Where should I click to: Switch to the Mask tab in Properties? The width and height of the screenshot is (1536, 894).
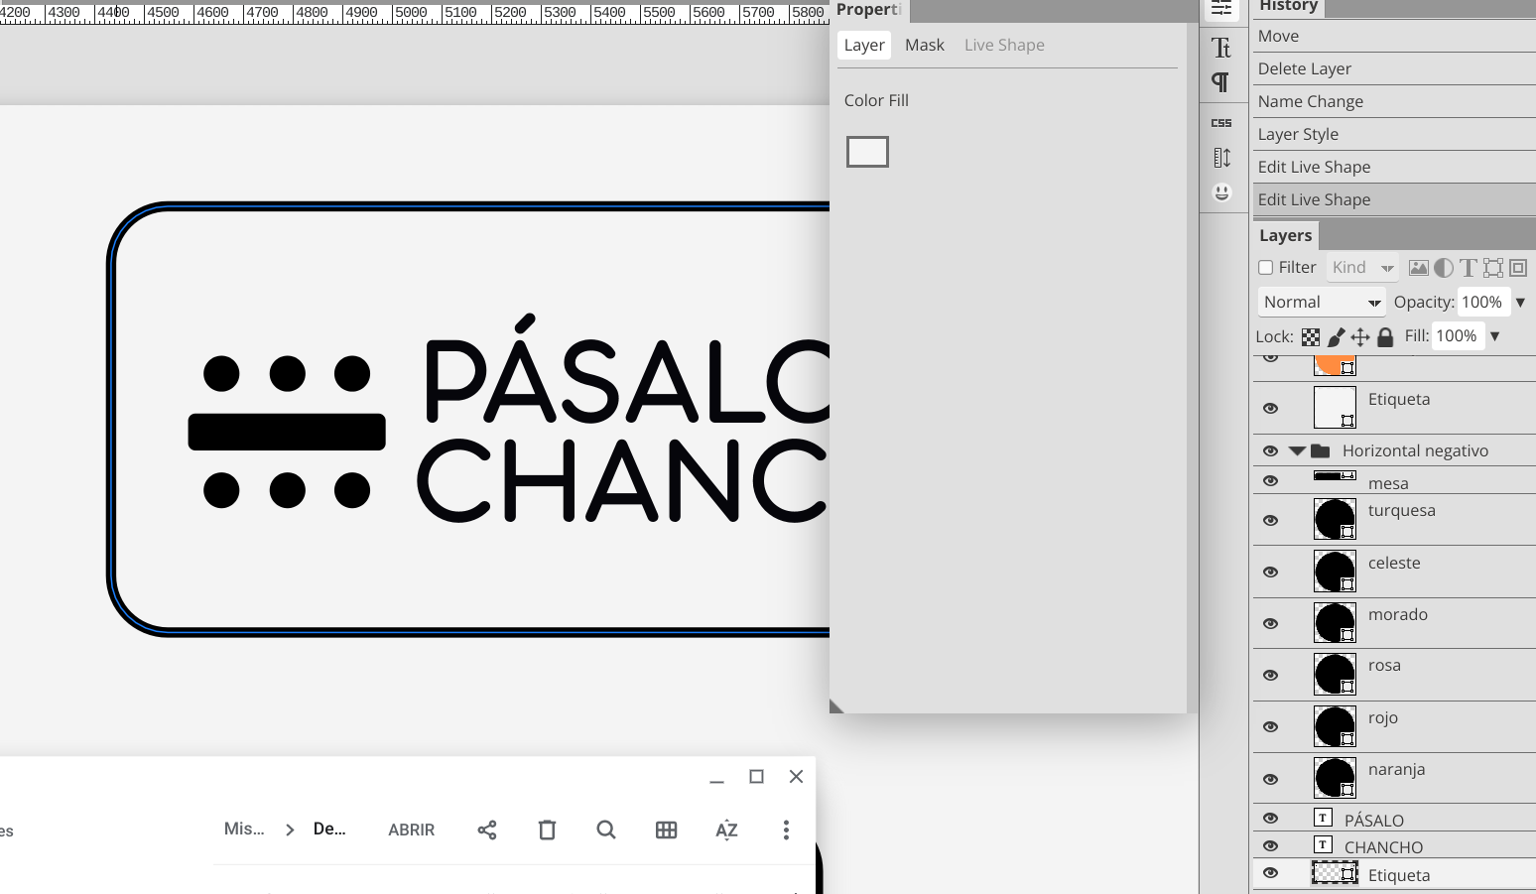[924, 45]
